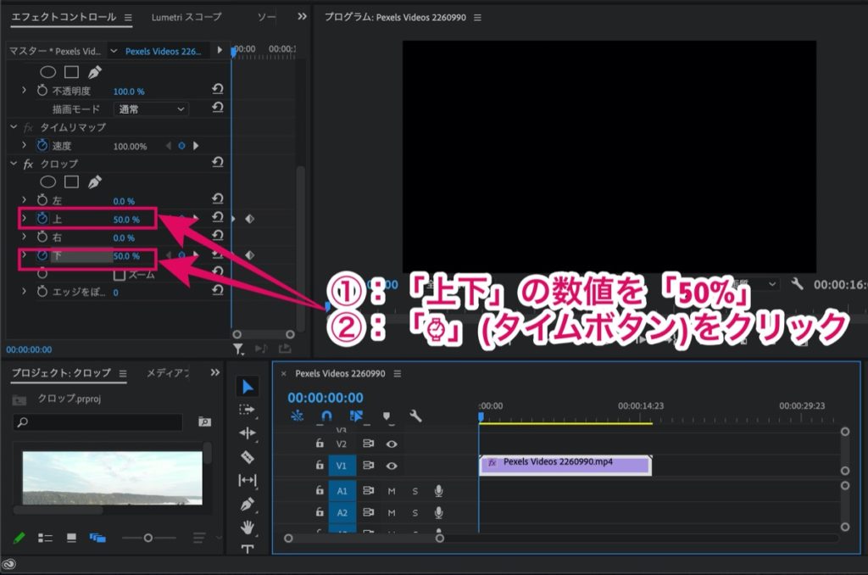Select the Selection tool arrow
The image size is (868, 575).
pyautogui.click(x=248, y=387)
